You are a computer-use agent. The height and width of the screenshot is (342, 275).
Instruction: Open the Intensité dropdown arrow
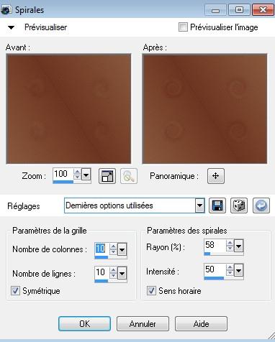pos(238,270)
